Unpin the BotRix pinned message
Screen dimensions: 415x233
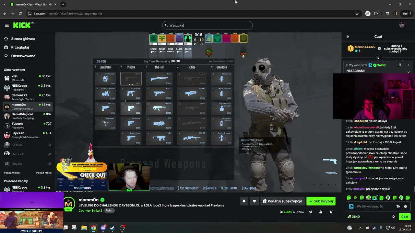(400, 65)
